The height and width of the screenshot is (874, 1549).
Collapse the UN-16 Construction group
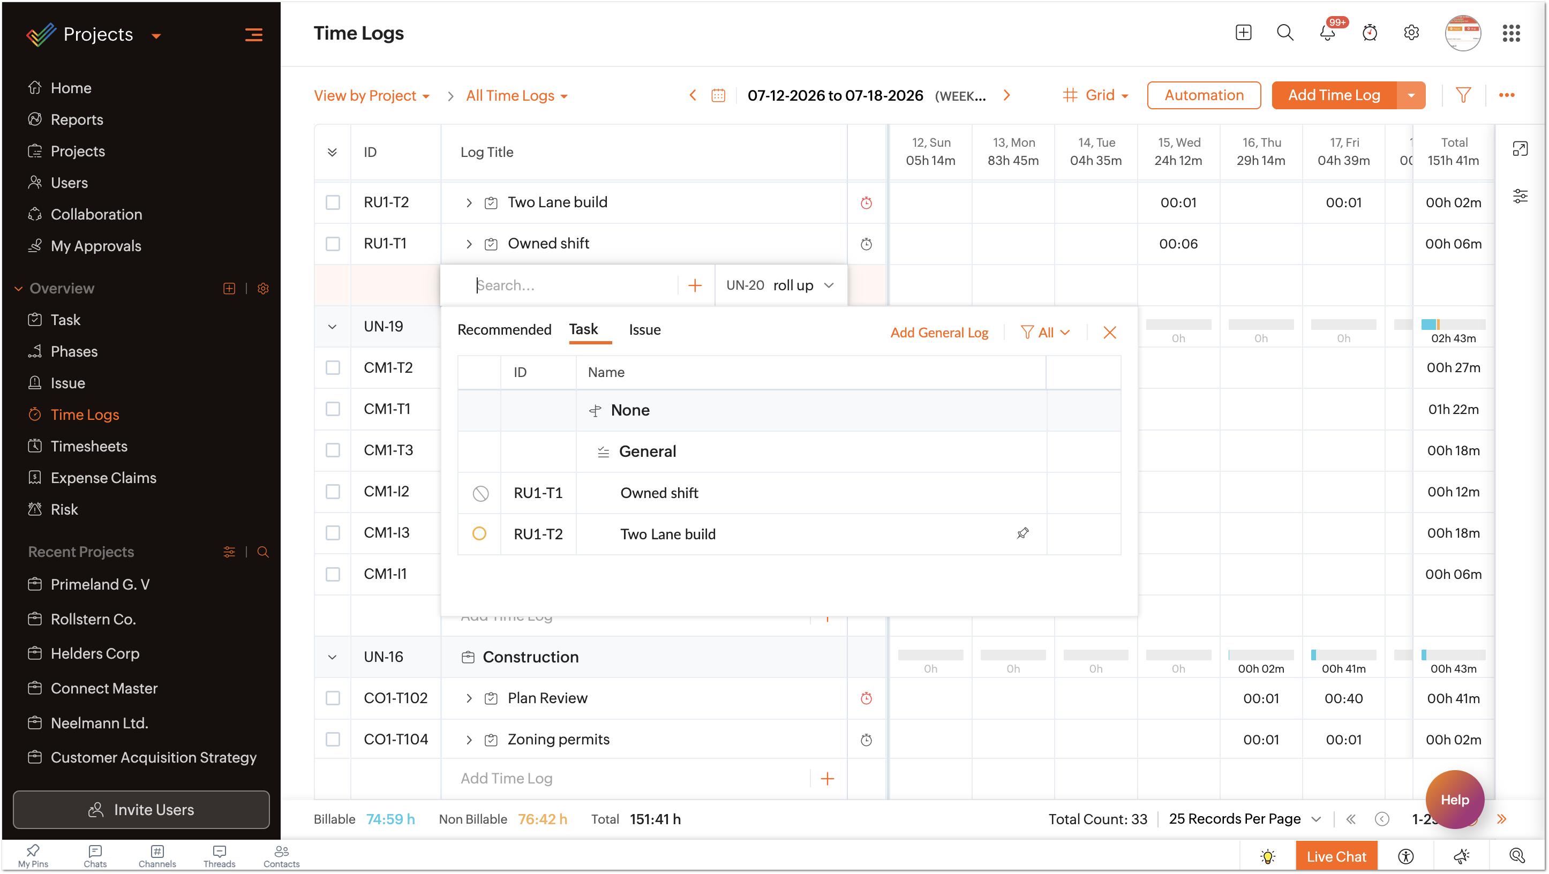point(332,658)
